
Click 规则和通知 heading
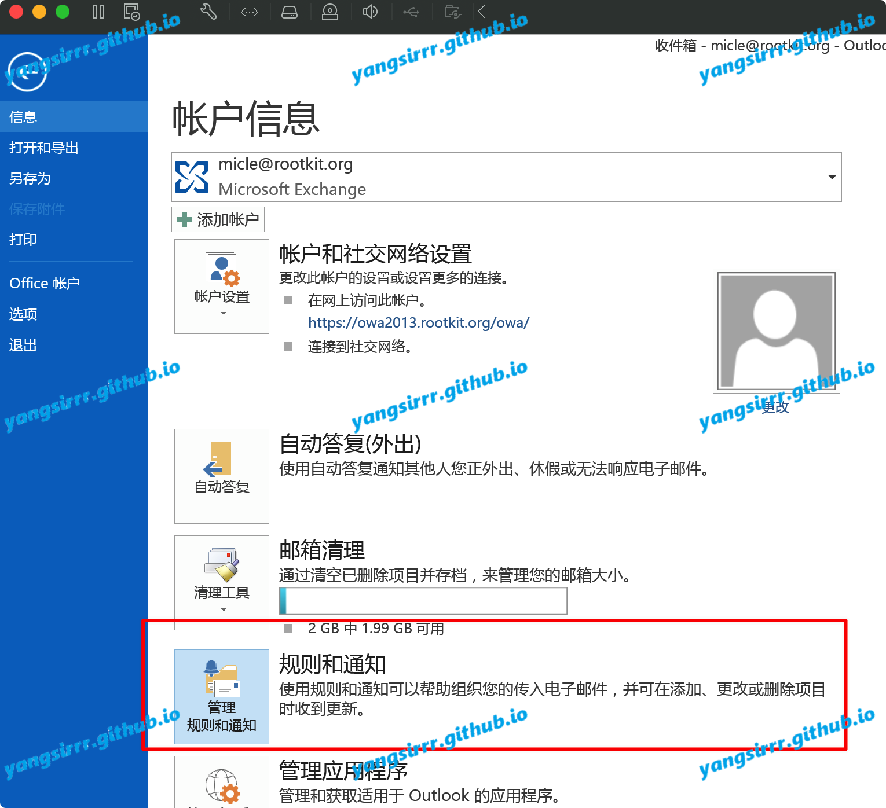[x=332, y=664]
